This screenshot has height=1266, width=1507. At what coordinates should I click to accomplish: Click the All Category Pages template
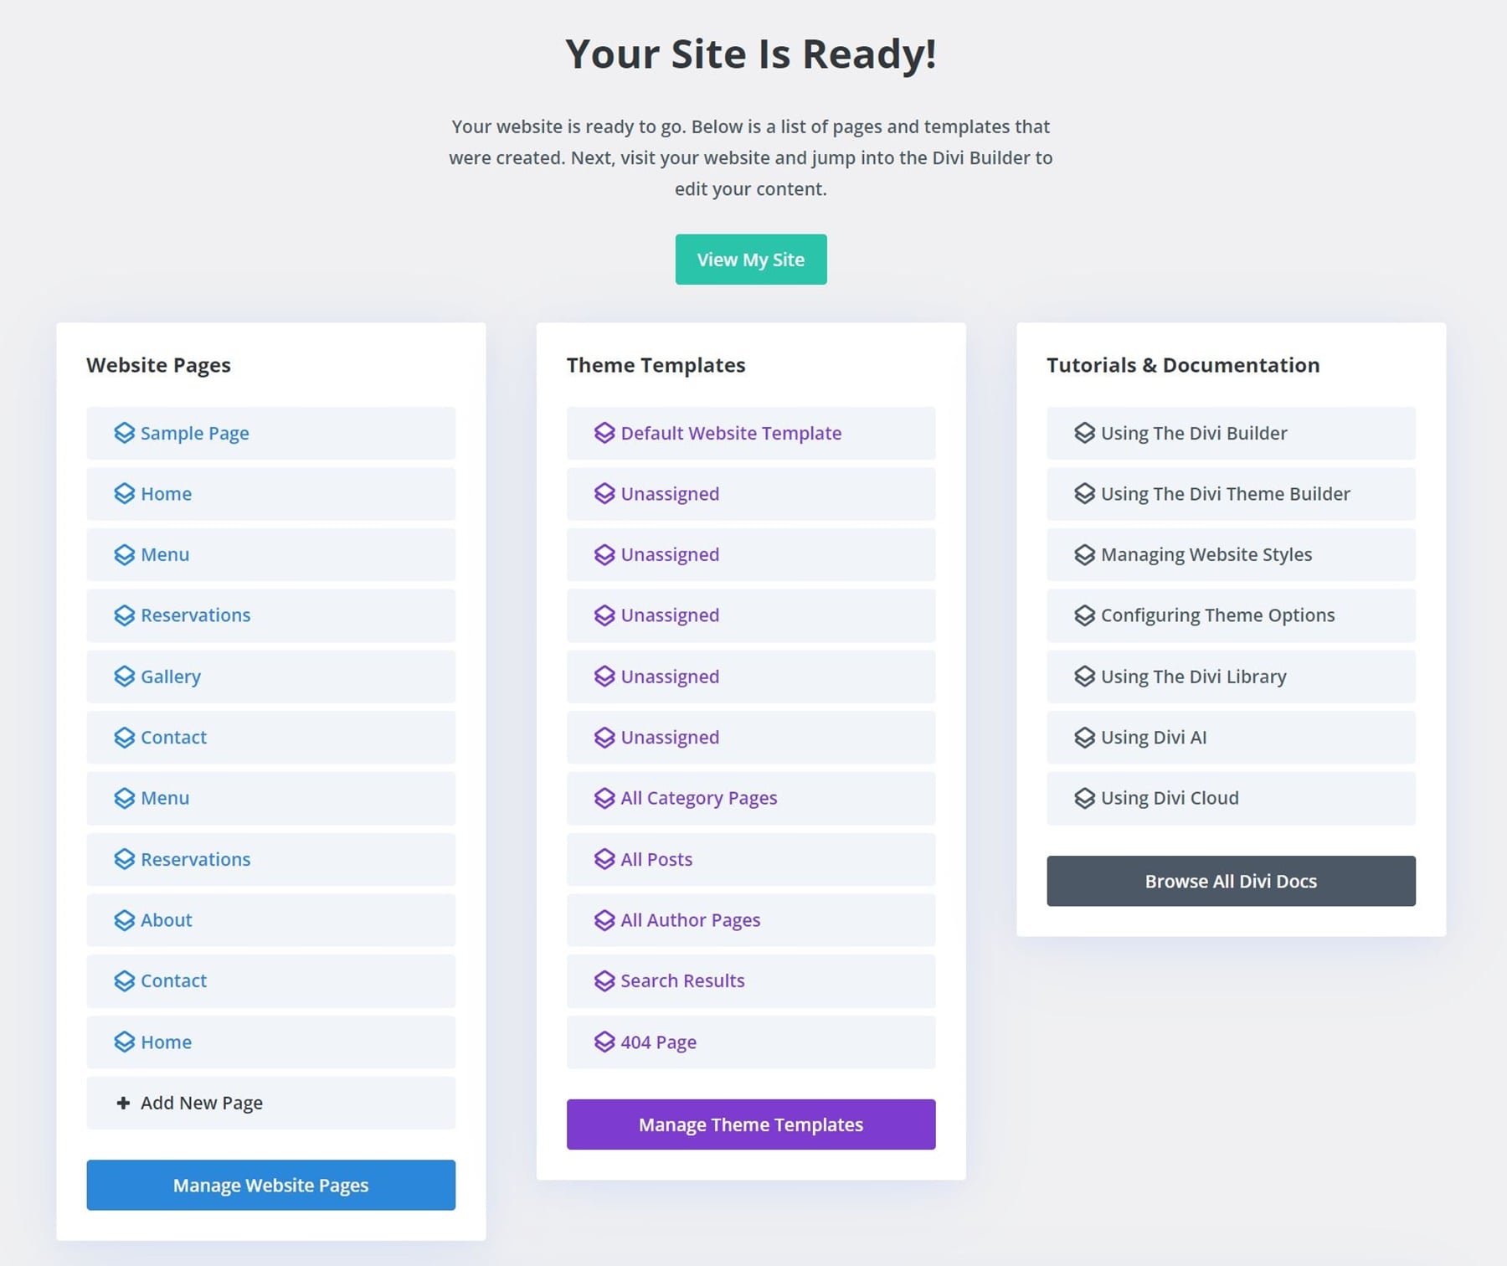coord(697,798)
